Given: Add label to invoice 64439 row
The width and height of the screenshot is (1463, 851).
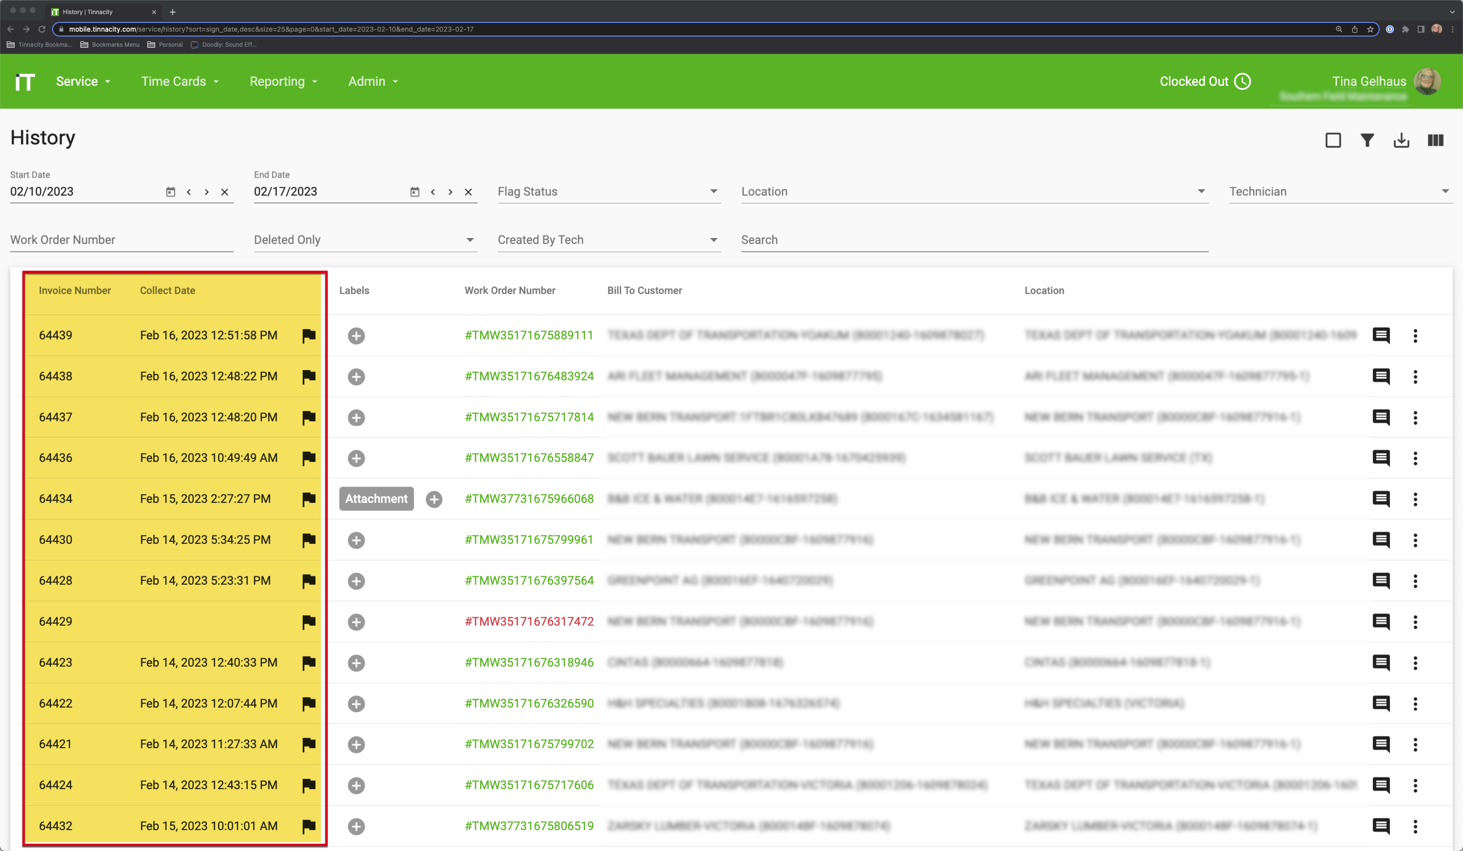Looking at the screenshot, I should [356, 336].
